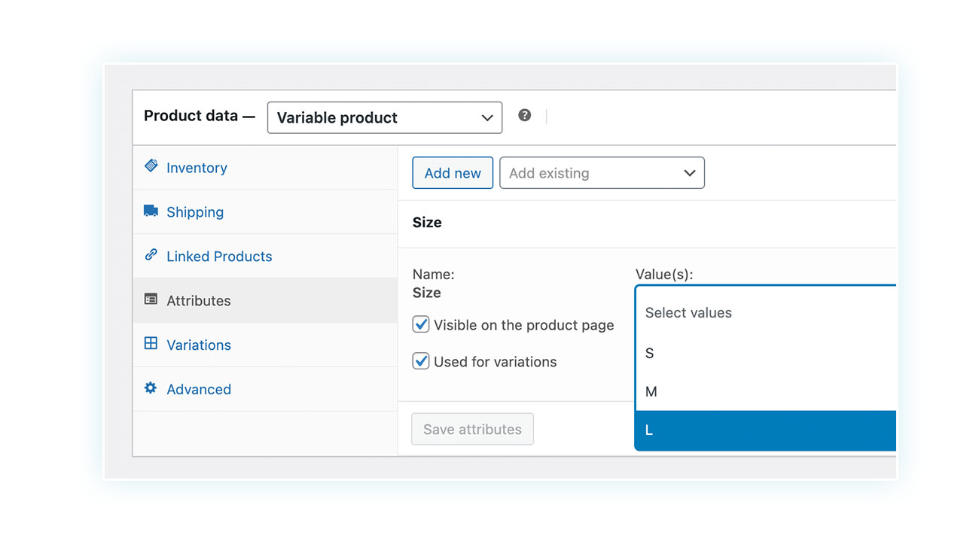
Task: Click the Attributes list icon
Action: (151, 299)
